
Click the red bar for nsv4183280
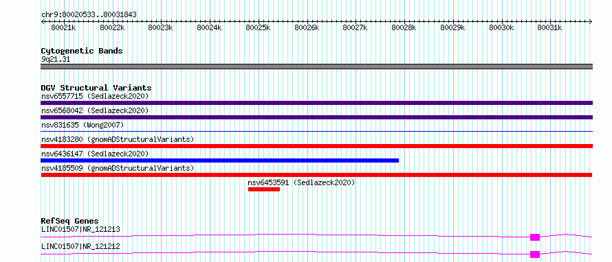click(x=316, y=146)
